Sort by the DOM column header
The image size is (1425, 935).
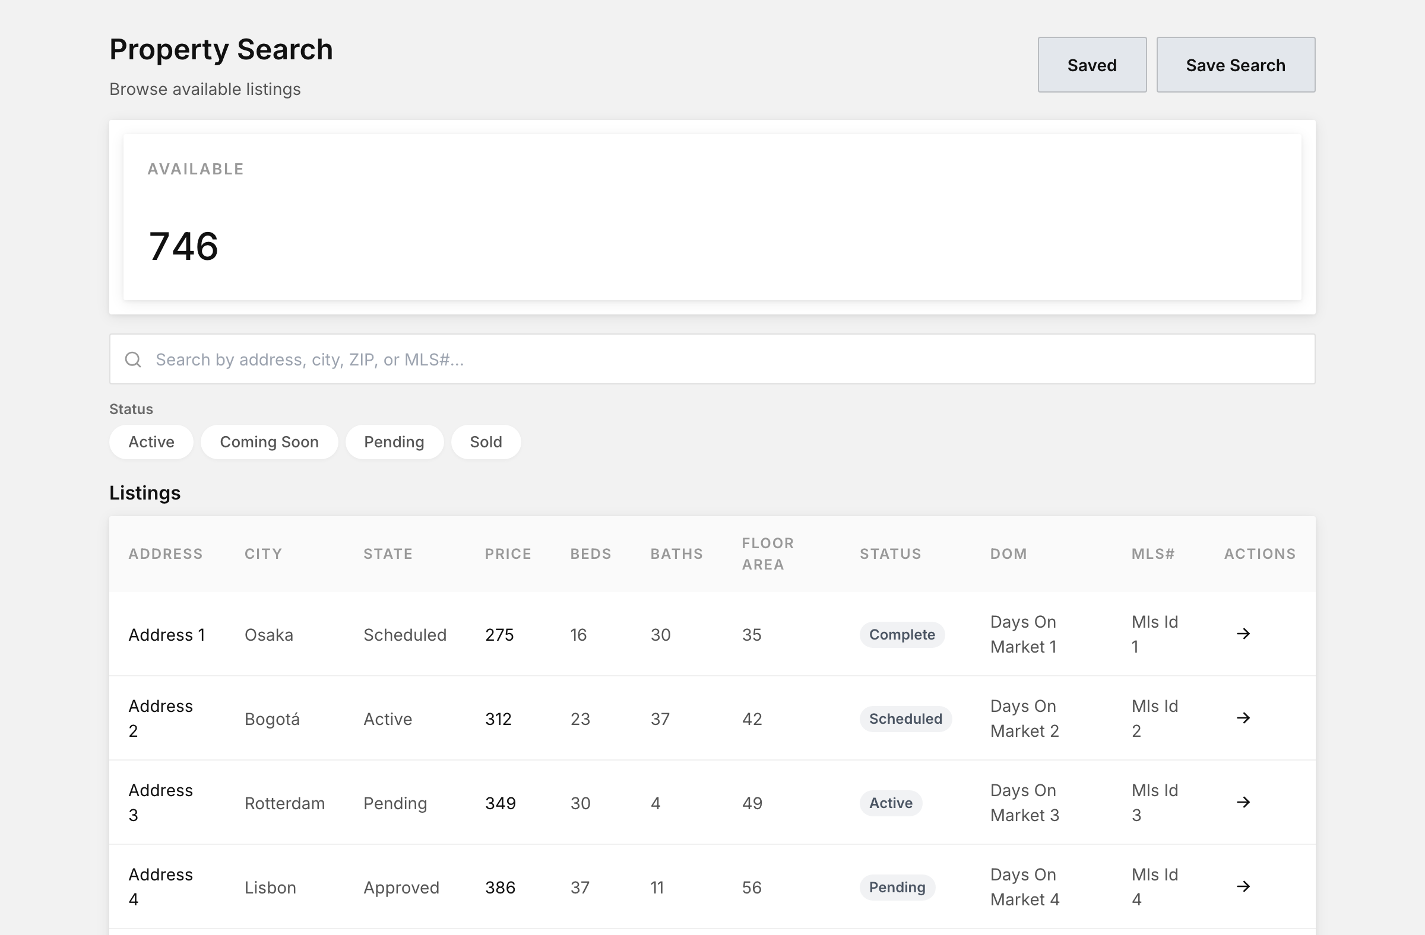coord(1009,554)
